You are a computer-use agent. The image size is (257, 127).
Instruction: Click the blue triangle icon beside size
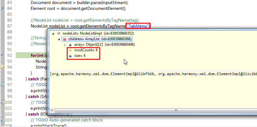pos(70,56)
